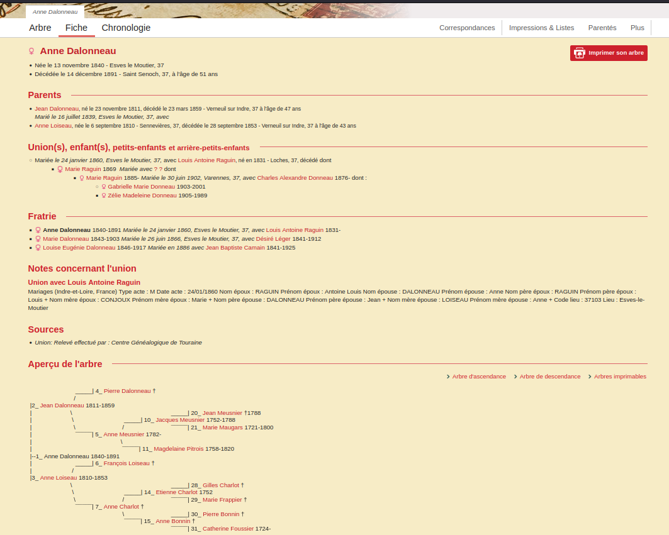The height and width of the screenshot is (535, 669).
Task: Open the Correspondances menu item
Action: click(467, 28)
